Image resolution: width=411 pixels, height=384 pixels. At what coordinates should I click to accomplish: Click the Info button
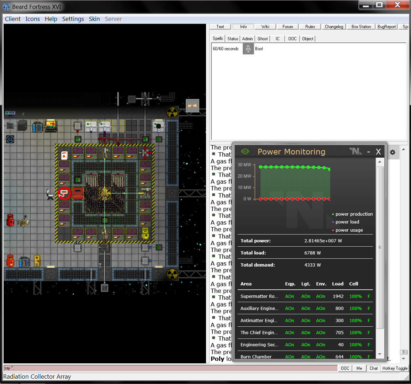(x=243, y=27)
